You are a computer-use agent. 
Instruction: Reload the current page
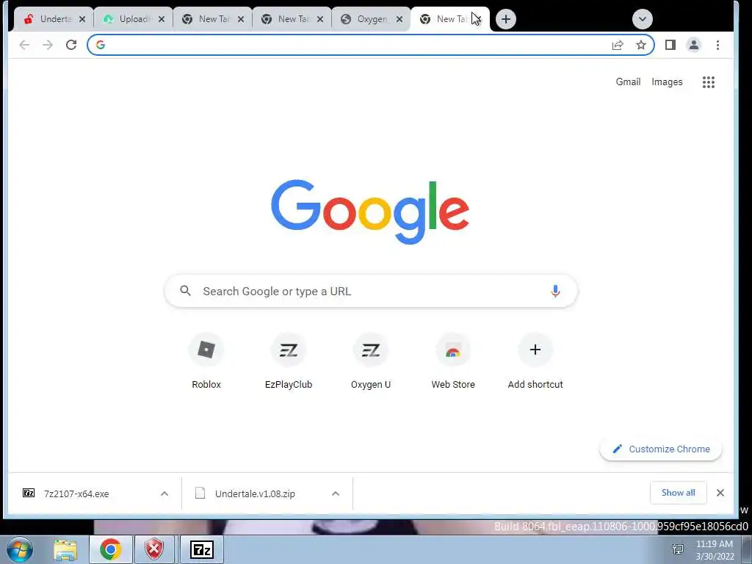tap(71, 45)
